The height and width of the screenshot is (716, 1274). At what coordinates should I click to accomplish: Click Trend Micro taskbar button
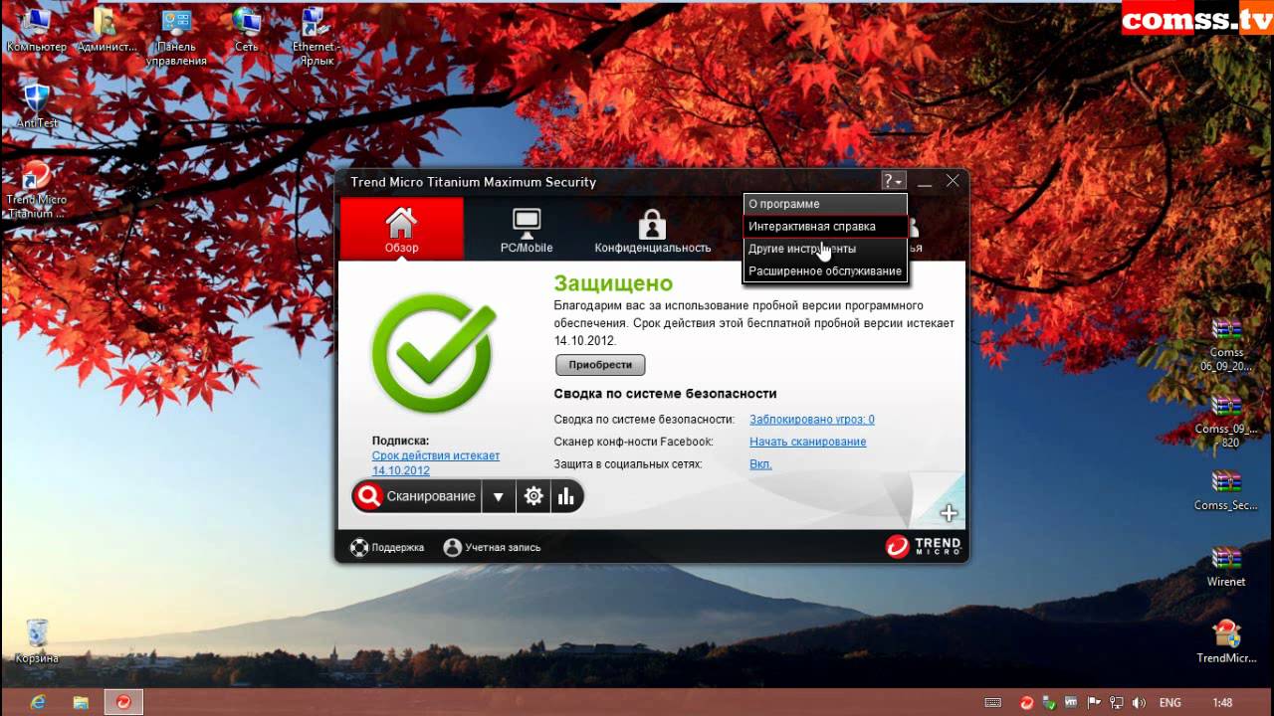pos(123,702)
